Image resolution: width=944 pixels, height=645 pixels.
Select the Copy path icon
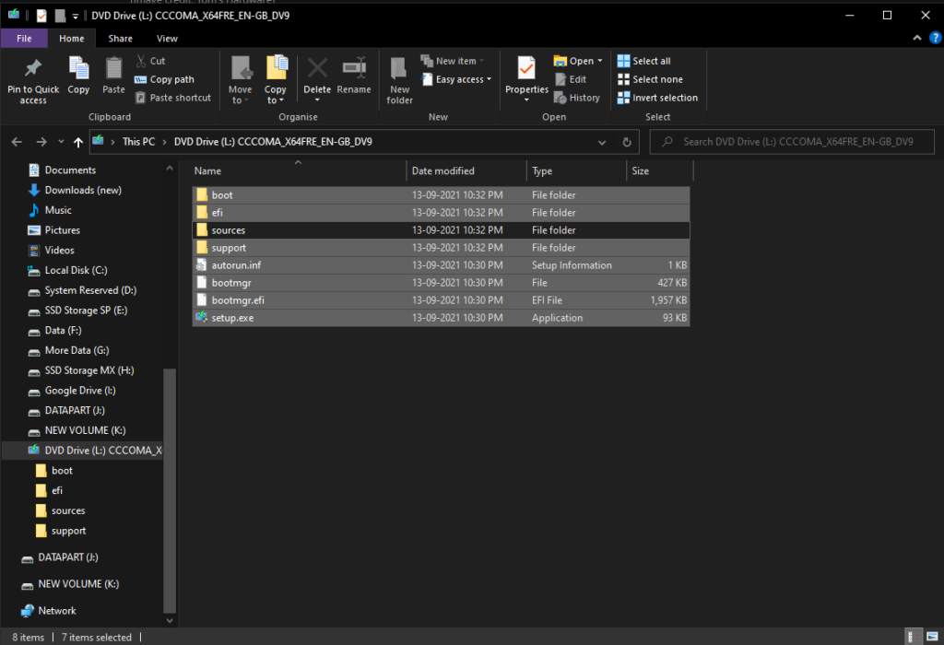(167, 79)
